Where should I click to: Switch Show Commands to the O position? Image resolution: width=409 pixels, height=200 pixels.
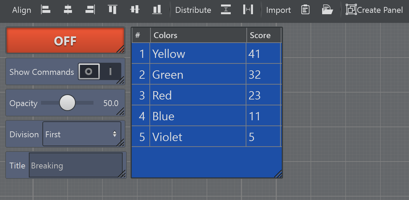[x=89, y=72]
